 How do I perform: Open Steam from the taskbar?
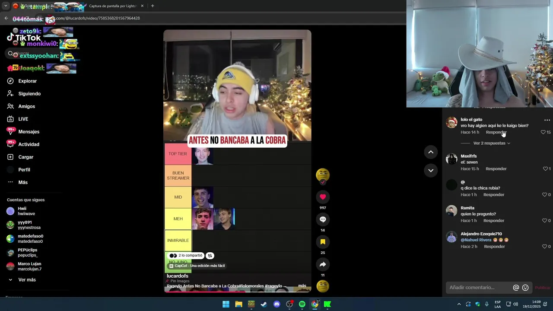pyautogui.click(x=264, y=304)
